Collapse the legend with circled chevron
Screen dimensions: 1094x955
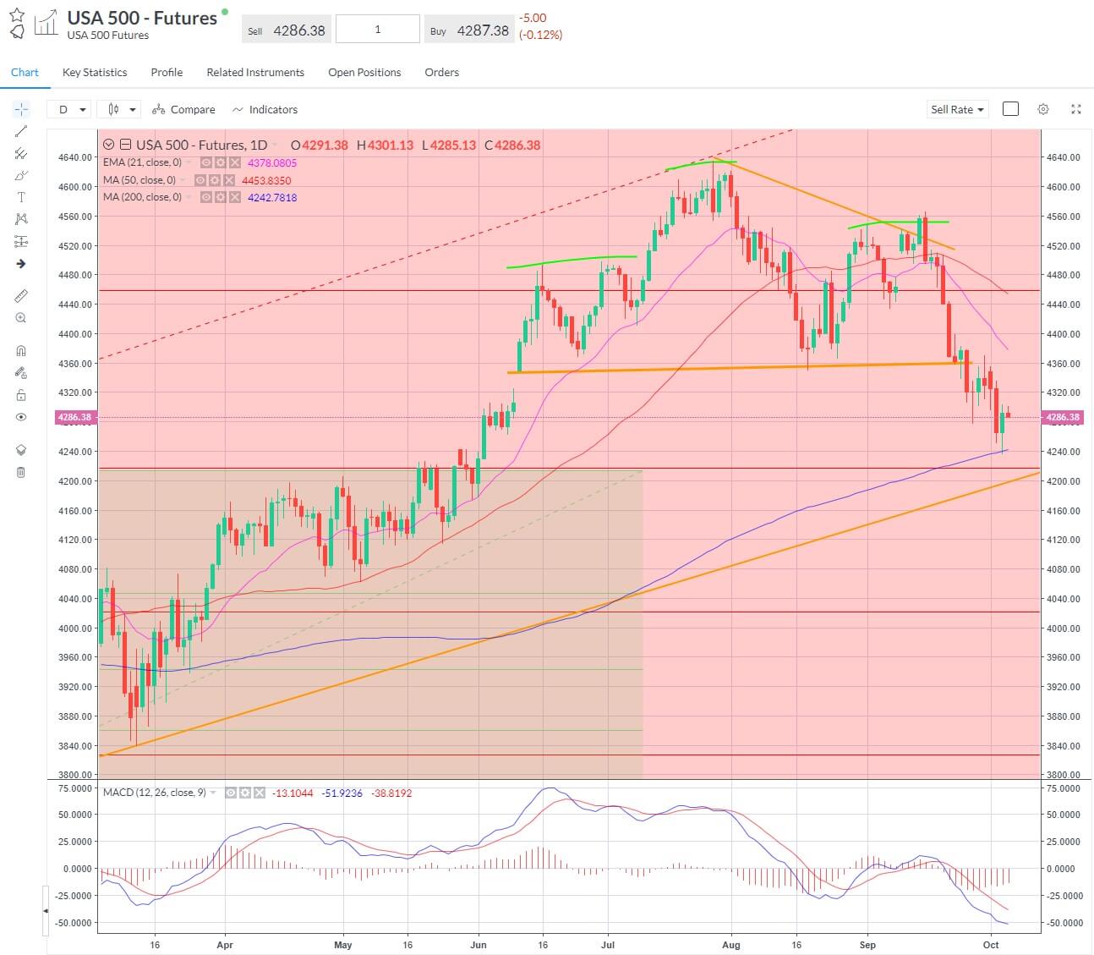[109, 145]
